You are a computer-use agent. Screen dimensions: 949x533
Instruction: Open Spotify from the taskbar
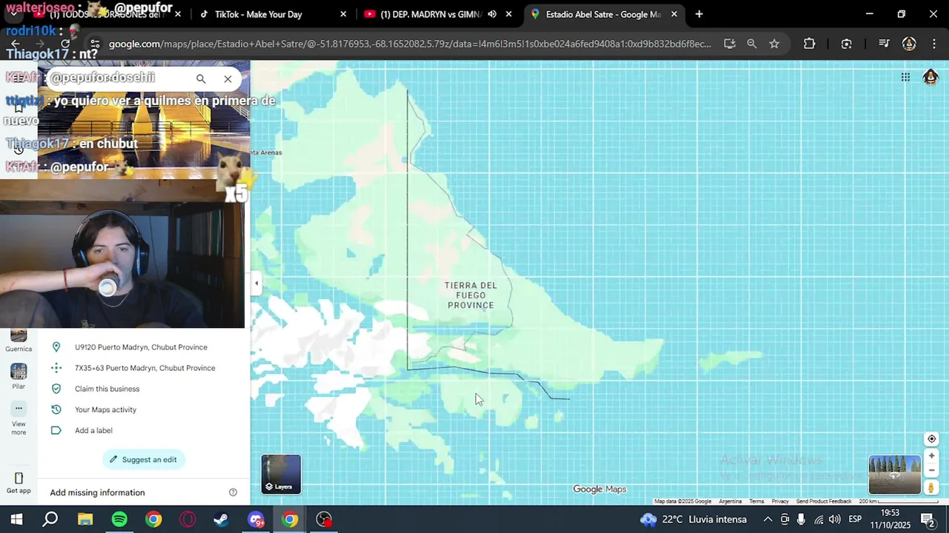coord(119,520)
